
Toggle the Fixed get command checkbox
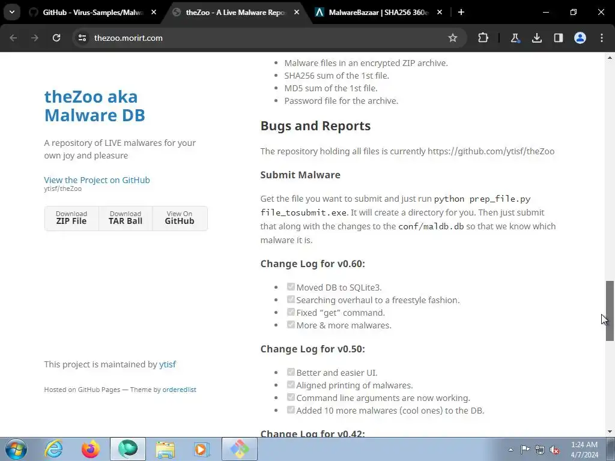tap(291, 312)
